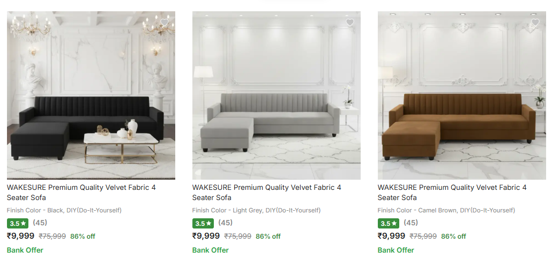
Task: View Bank Offer for the black sofa
Action: (x=25, y=250)
